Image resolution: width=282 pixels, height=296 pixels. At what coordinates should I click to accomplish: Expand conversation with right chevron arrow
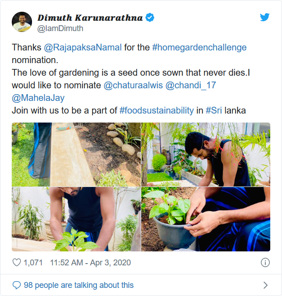pyautogui.click(x=265, y=285)
